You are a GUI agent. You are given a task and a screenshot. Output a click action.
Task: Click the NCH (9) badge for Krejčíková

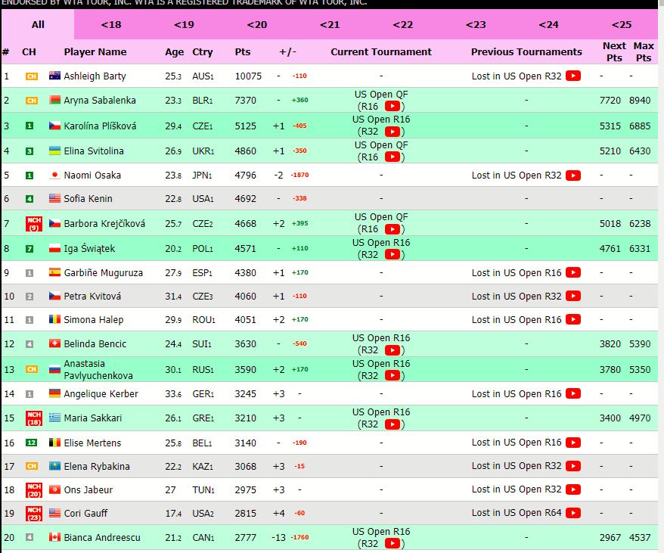click(34, 224)
